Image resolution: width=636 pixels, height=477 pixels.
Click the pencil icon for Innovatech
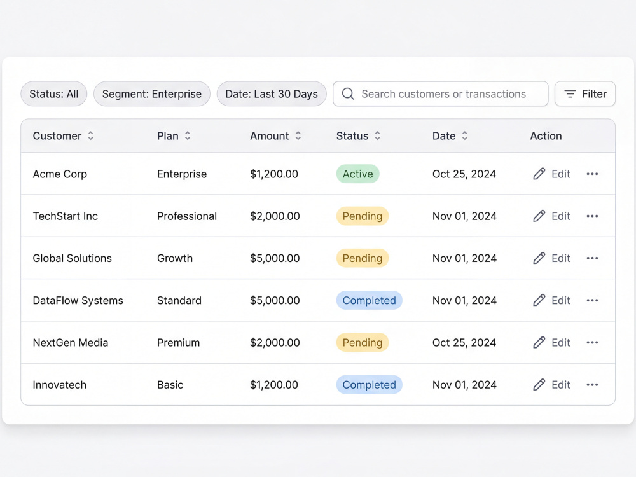[x=539, y=385]
